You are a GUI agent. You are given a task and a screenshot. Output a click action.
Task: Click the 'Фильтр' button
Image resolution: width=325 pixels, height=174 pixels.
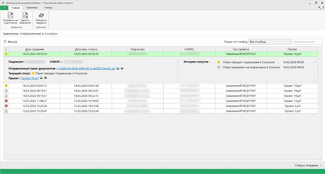point(10,42)
